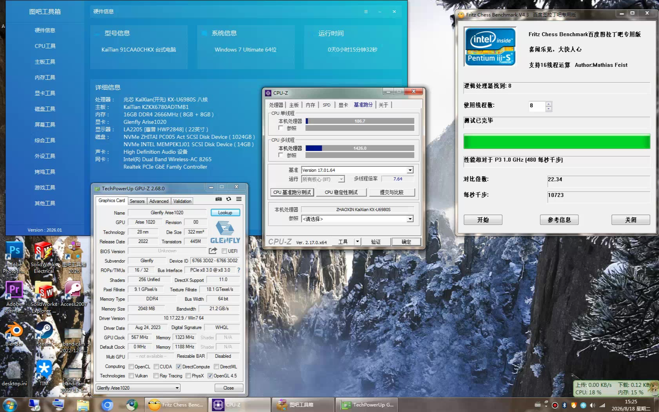Toggle the UEFI checkbox in GPU-Z
The image size is (659, 412).
point(224,251)
